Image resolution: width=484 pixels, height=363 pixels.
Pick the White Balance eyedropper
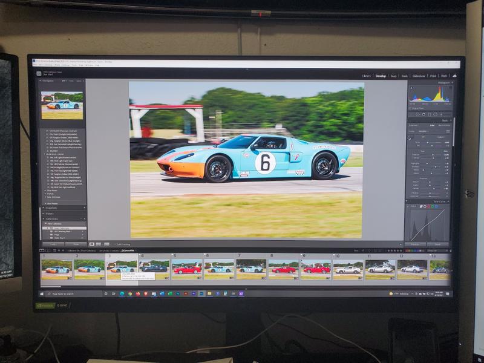click(411, 139)
